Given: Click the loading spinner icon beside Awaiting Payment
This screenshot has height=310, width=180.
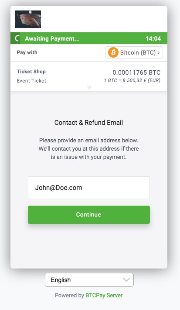Looking at the screenshot, I should pyautogui.click(x=17, y=38).
